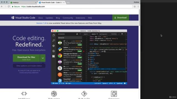This screenshot has height=99, width=177.
Task: Click the Extensions squares icon at page bottom
Action: (114, 94)
